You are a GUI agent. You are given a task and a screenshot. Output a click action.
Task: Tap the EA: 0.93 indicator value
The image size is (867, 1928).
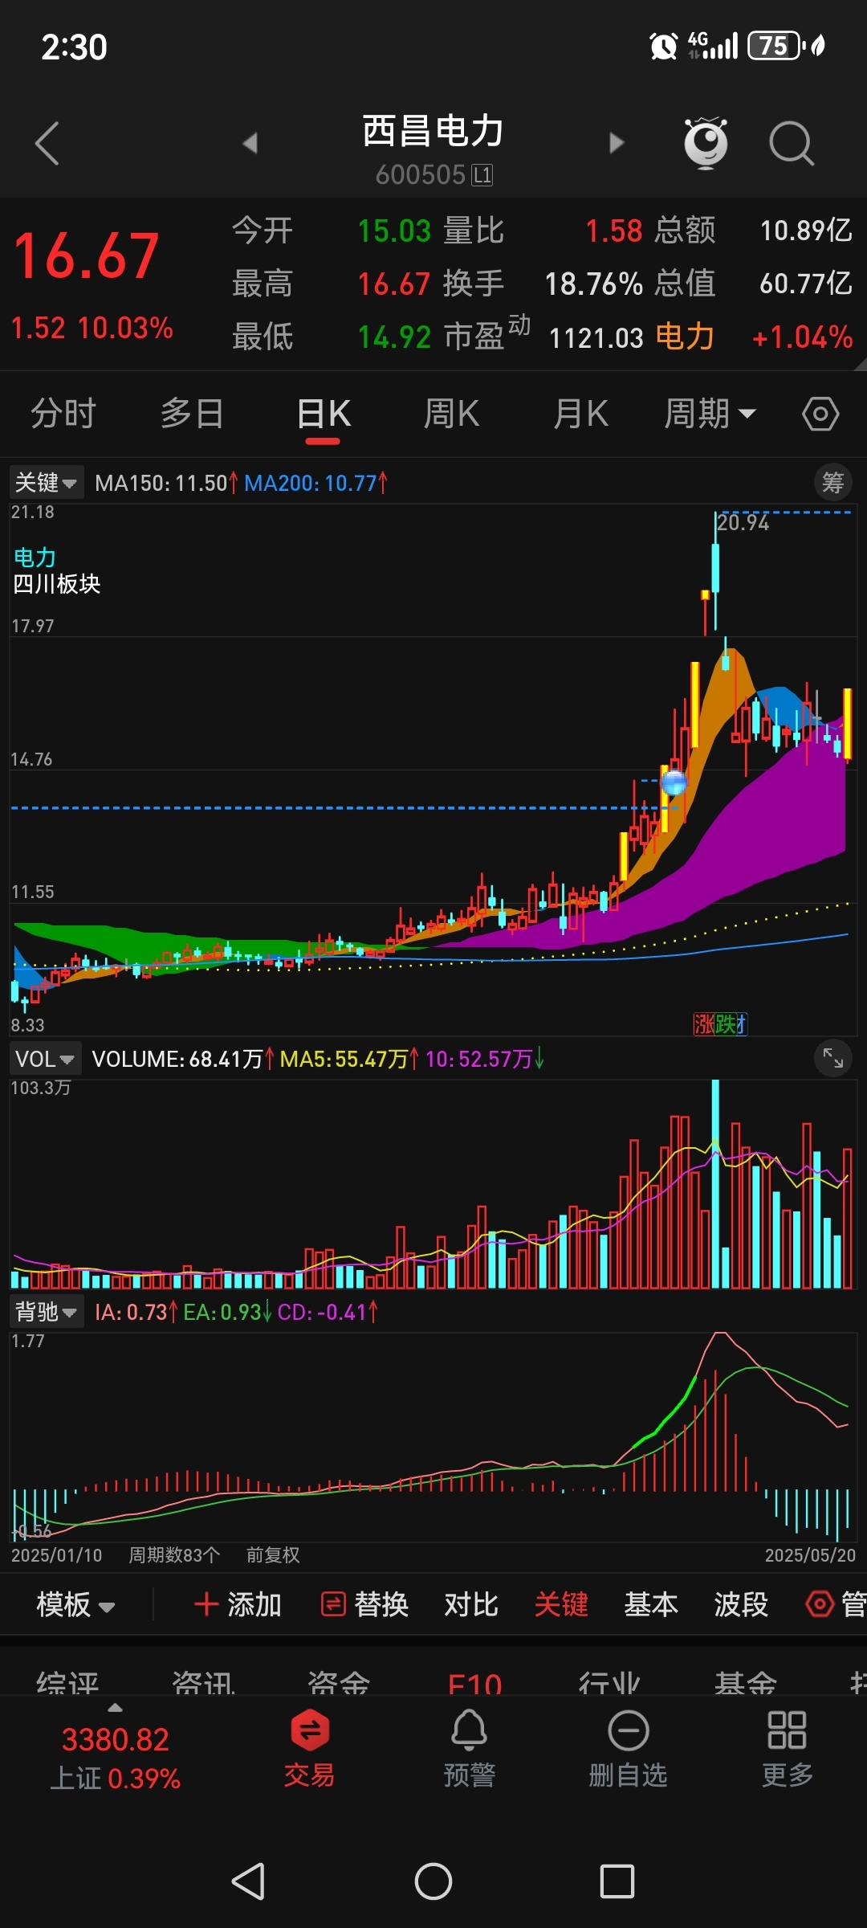click(x=227, y=1312)
